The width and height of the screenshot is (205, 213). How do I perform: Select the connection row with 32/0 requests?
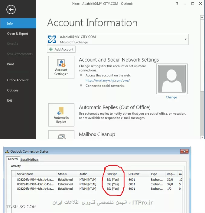[x=97, y=180]
